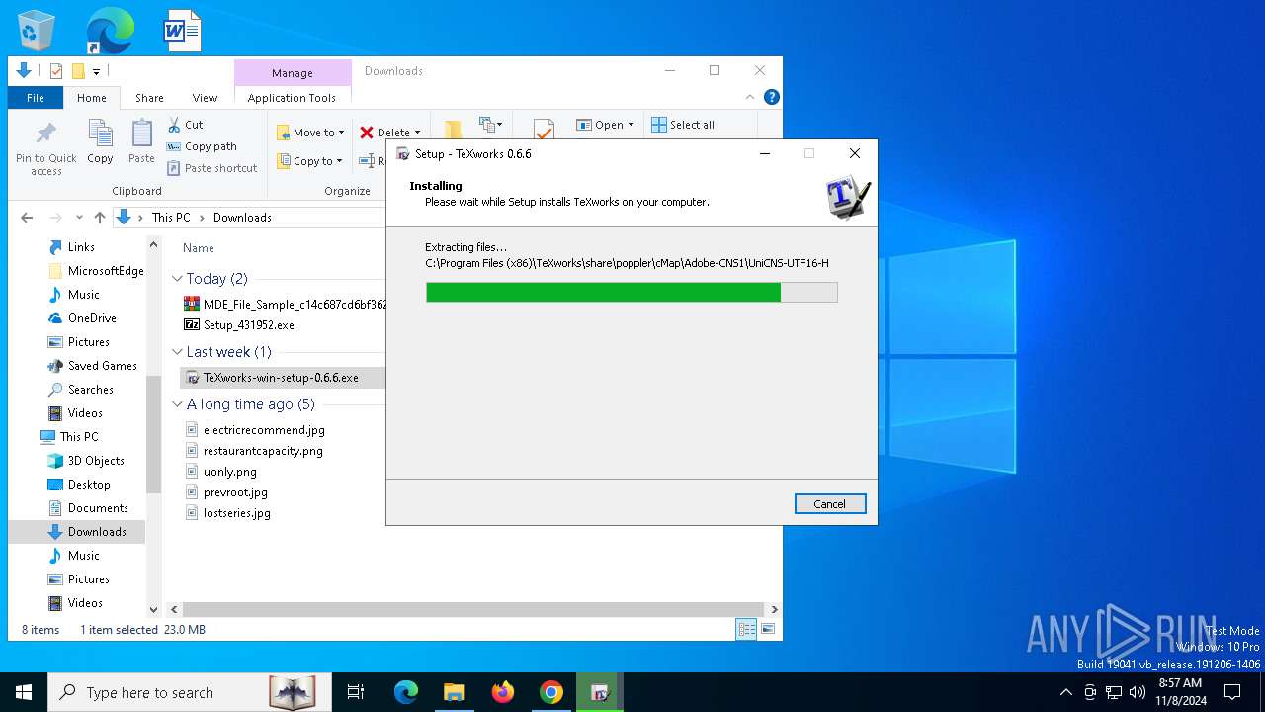This screenshot has width=1265, height=712.
Task: Click the Up one level arrow
Action: pos(99,218)
